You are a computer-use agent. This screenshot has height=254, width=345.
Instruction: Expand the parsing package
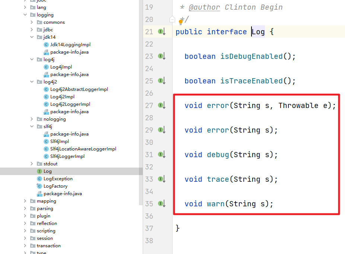[x=25, y=209]
